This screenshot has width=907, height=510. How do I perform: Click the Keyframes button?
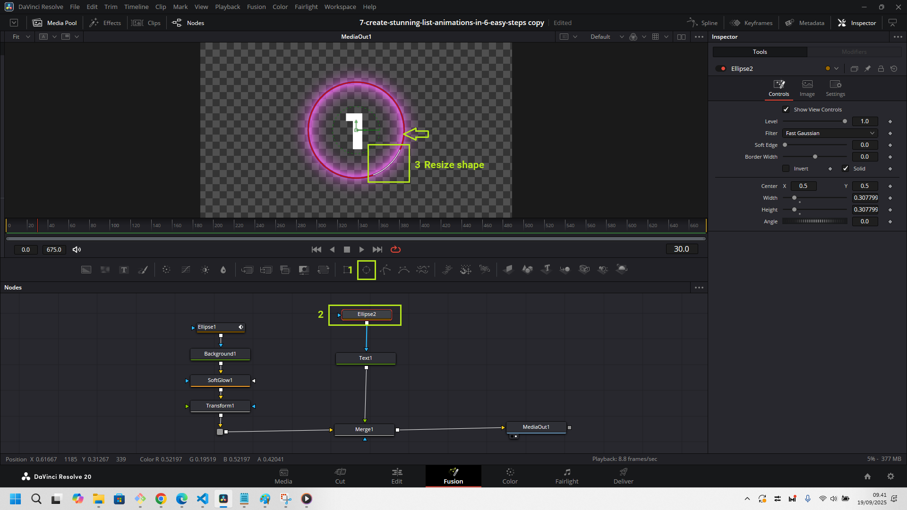[x=751, y=23]
